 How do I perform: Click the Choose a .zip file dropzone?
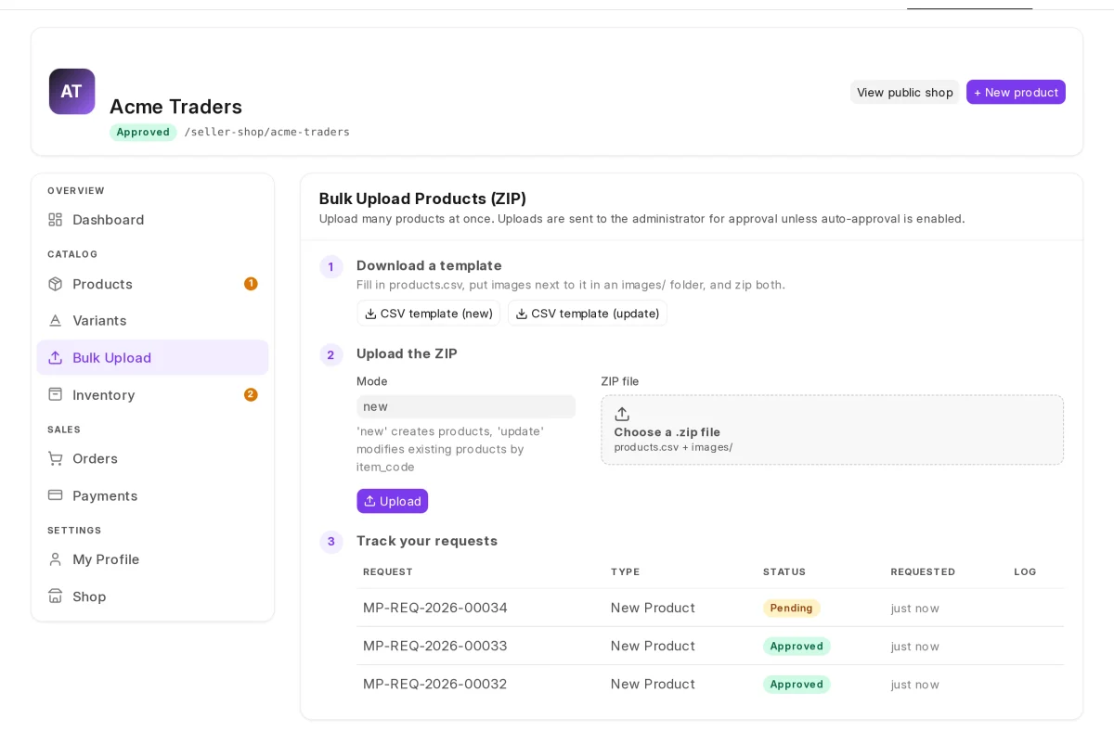(832, 430)
